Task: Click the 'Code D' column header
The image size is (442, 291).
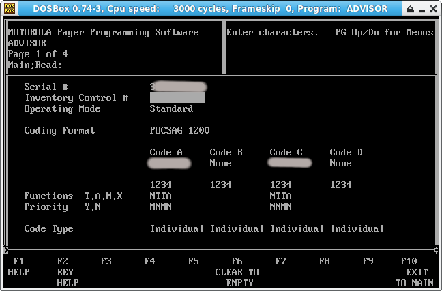Action: click(x=346, y=153)
